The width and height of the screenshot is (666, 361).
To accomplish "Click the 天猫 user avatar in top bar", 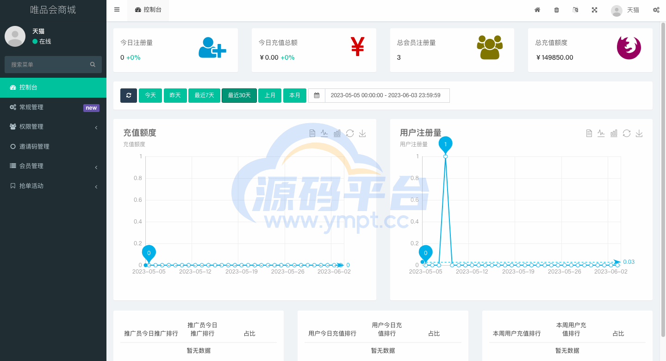I will tap(616, 10).
